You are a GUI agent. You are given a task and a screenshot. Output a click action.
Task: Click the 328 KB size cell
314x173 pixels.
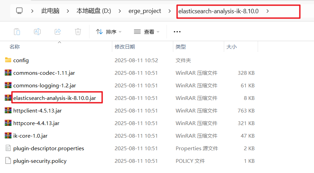246,73
